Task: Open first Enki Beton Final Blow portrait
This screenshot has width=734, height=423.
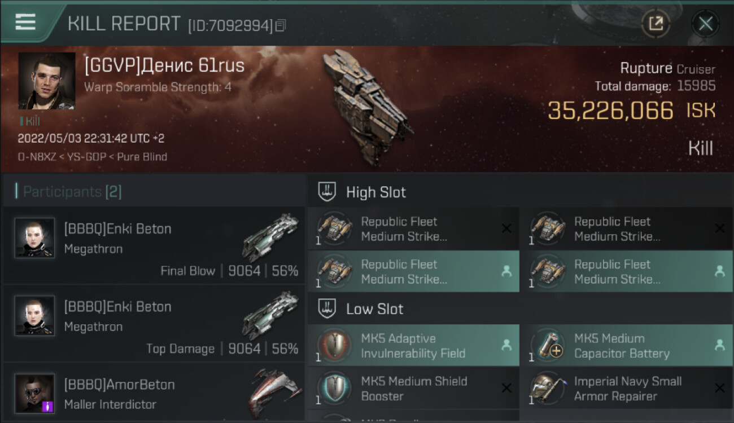Action: coord(34,238)
